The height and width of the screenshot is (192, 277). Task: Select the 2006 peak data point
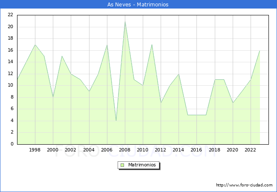107,44
